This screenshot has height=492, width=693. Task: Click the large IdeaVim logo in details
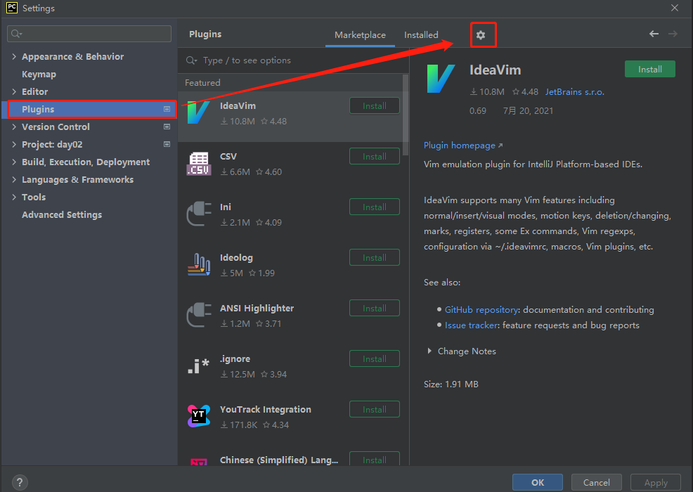(441, 79)
